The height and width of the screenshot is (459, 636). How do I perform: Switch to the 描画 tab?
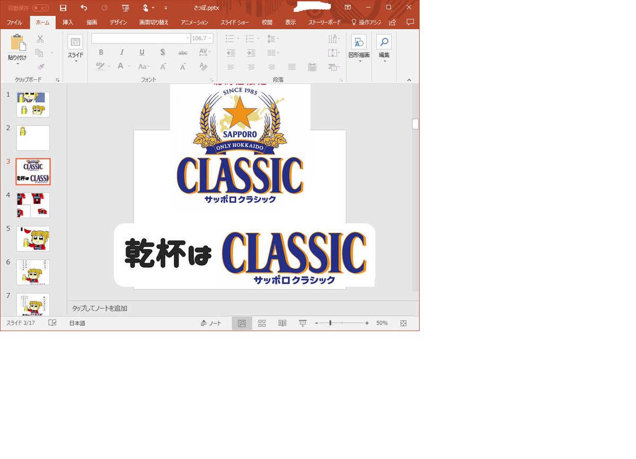coord(92,22)
